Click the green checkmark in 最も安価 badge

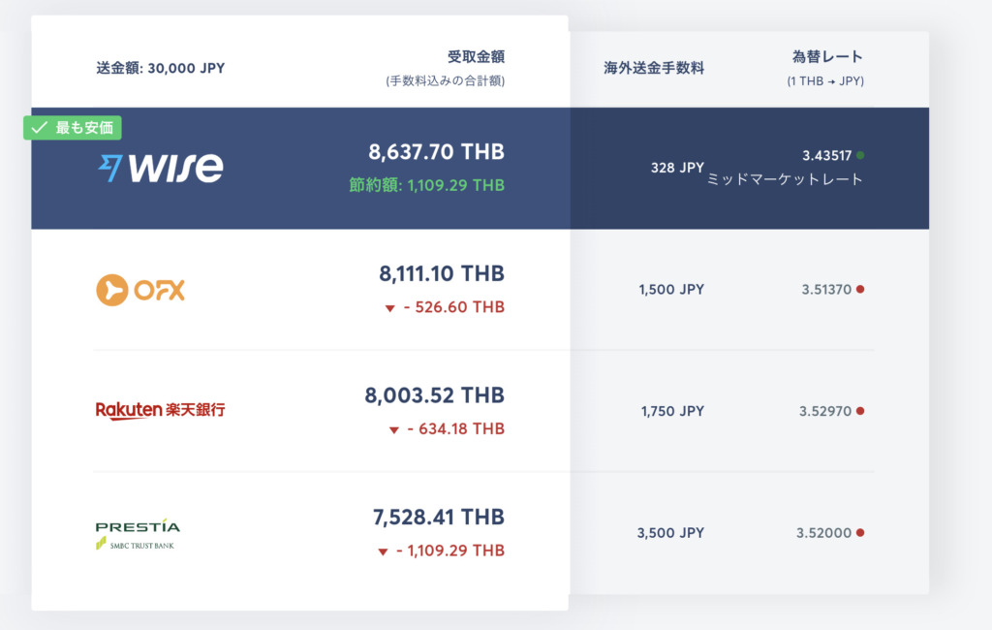[39, 128]
